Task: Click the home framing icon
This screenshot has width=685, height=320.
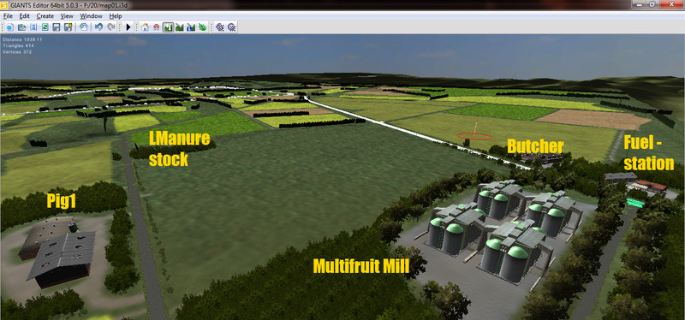Action: coord(145,27)
